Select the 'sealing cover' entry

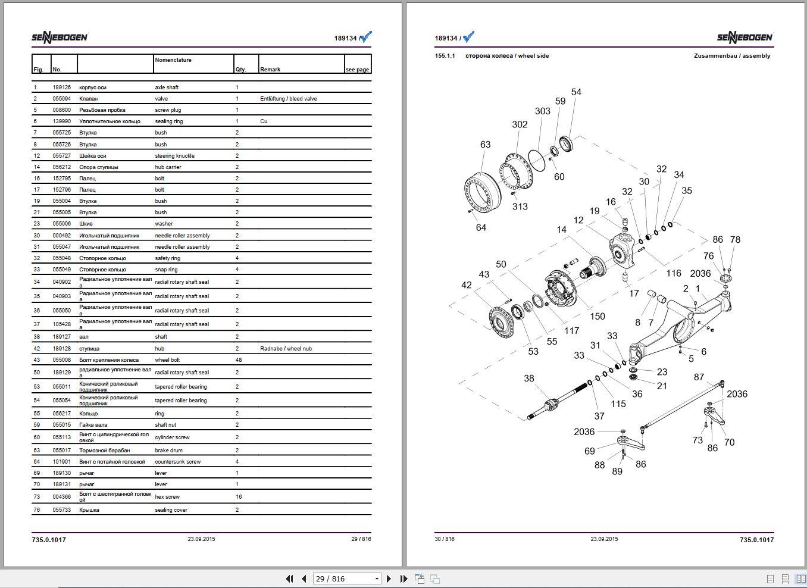point(171,510)
